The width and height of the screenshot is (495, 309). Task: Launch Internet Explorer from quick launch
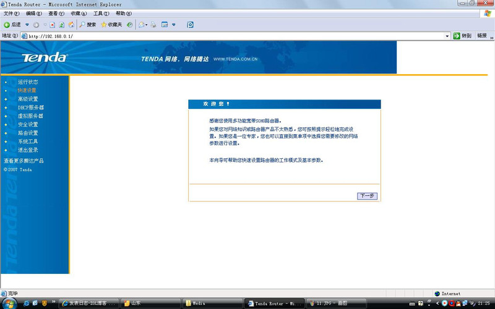26,303
